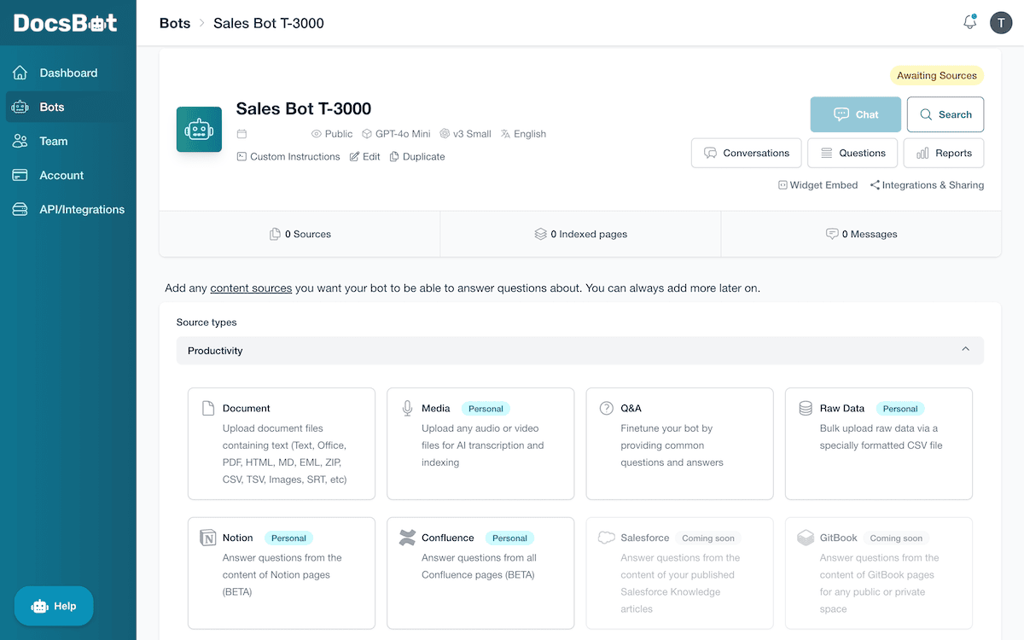Click the English language label
This screenshot has width=1024, height=640.
[x=523, y=134]
